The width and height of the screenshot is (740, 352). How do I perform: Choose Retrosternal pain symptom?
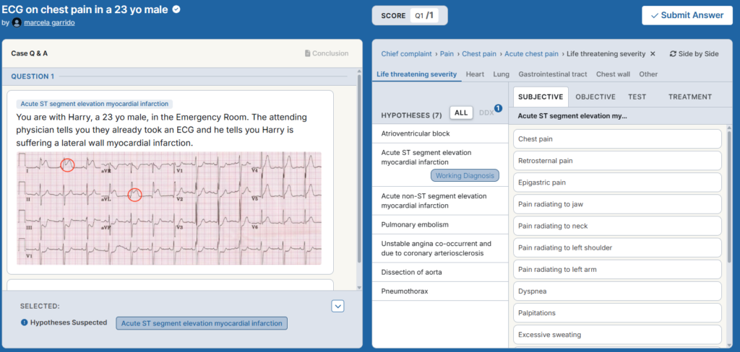(x=617, y=161)
